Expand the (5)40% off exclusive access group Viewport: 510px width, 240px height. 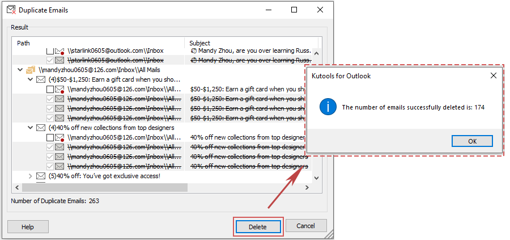31,176
